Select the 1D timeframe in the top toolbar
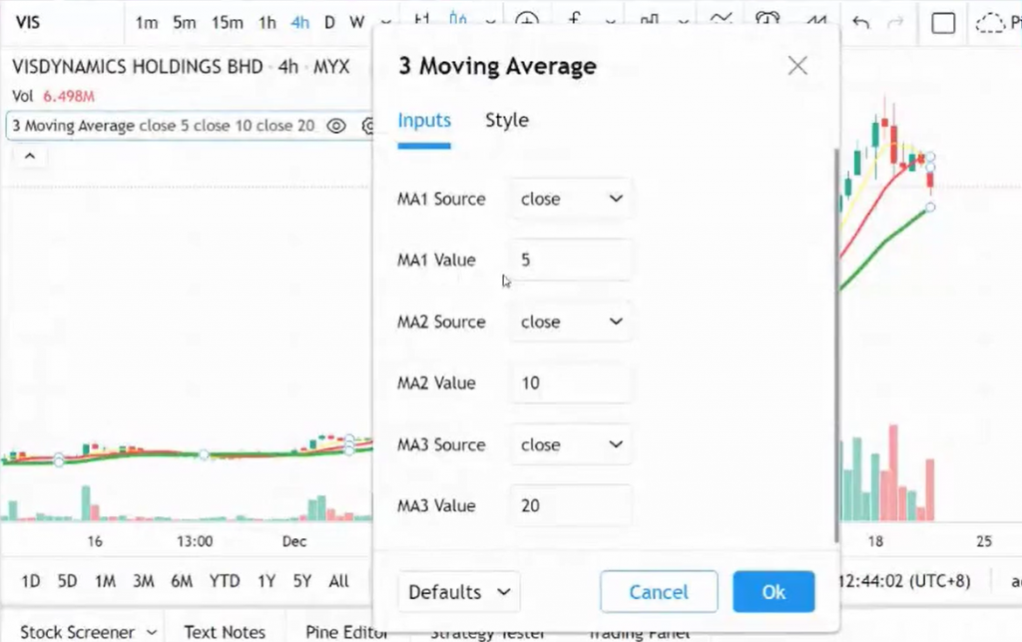 coord(329,22)
